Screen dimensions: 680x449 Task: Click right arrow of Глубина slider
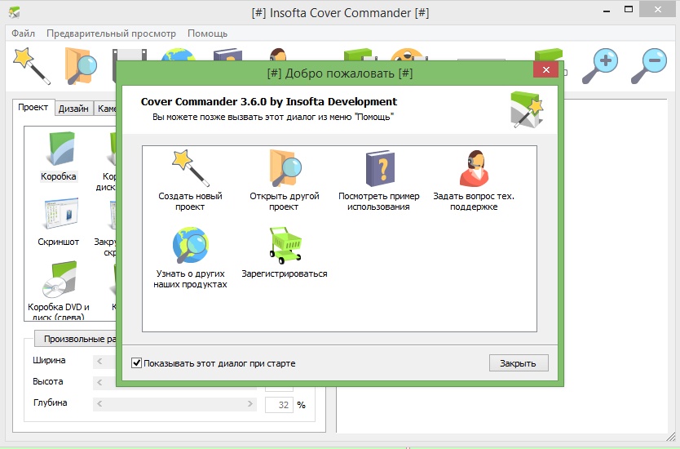(249, 404)
